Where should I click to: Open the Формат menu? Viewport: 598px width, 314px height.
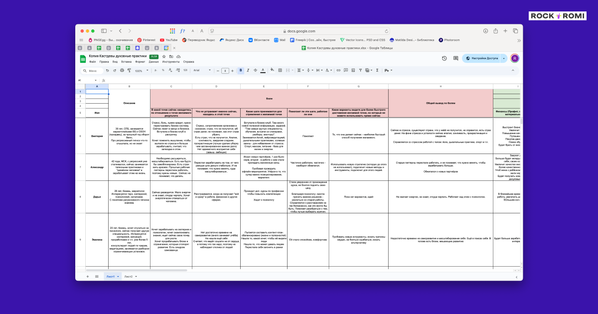click(141, 62)
